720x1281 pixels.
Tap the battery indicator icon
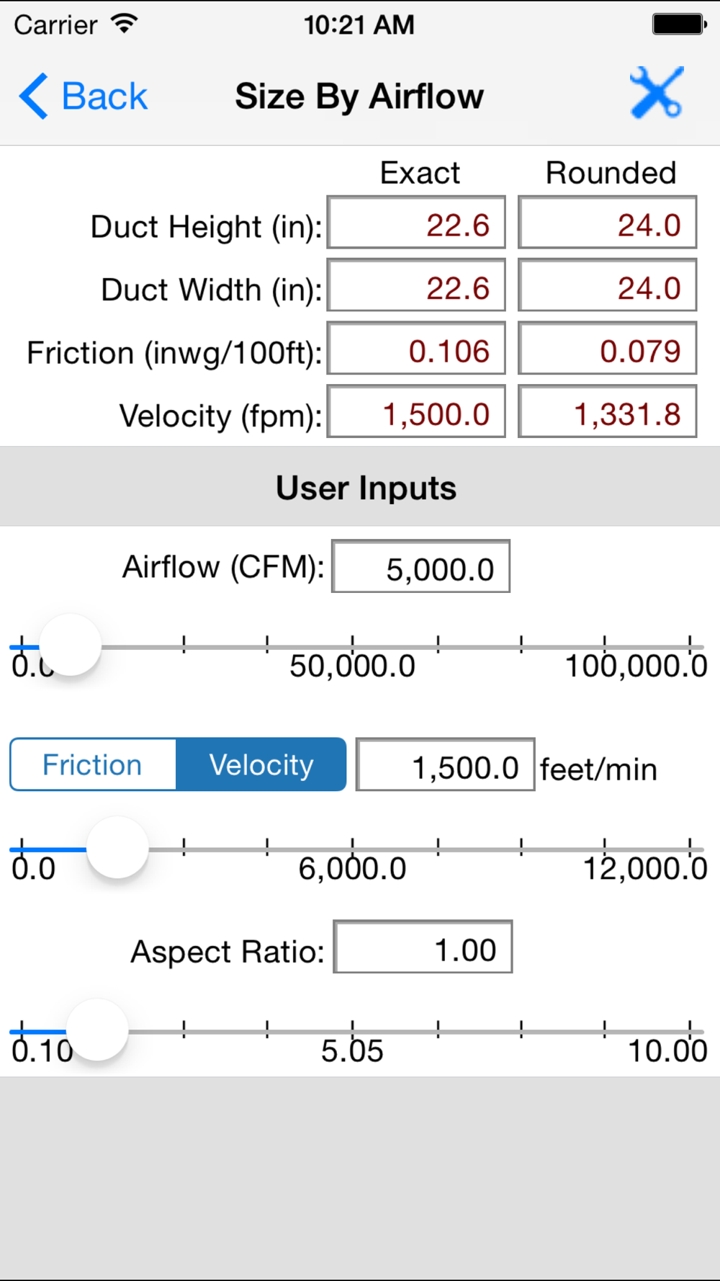tap(679, 24)
